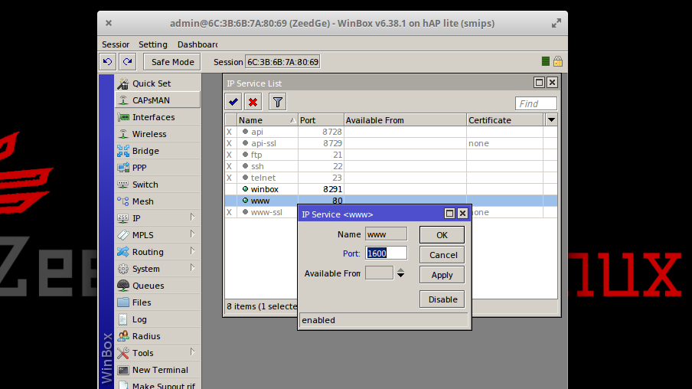Select the api service row

(x=390, y=132)
